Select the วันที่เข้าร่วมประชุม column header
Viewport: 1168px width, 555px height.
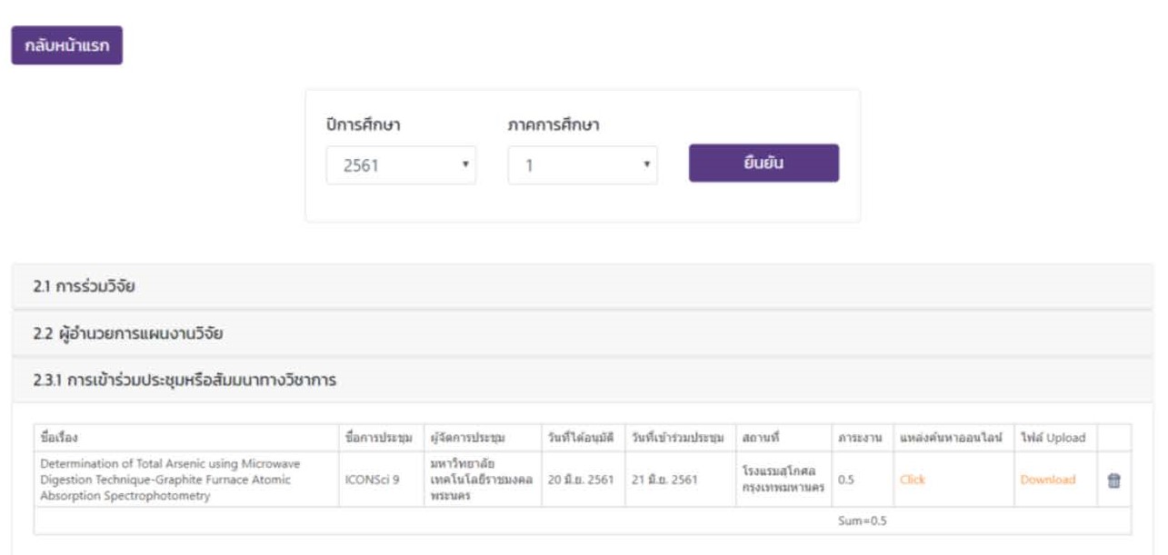tap(678, 438)
